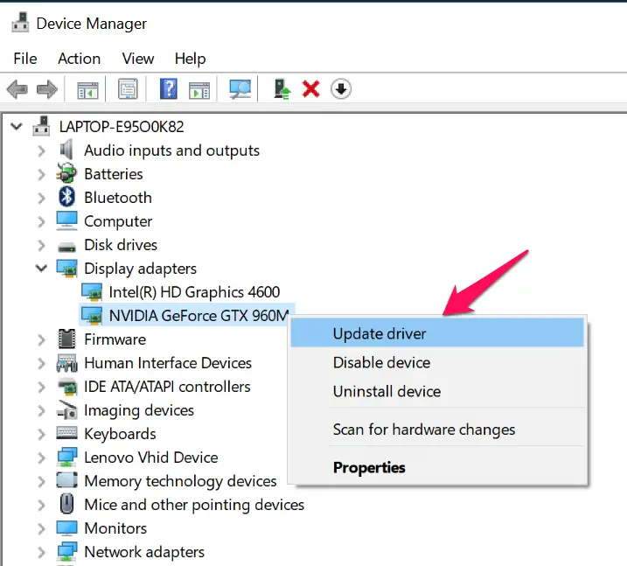The height and width of the screenshot is (566, 627).
Task: Click the Disable device down-arrow icon
Action: point(341,89)
